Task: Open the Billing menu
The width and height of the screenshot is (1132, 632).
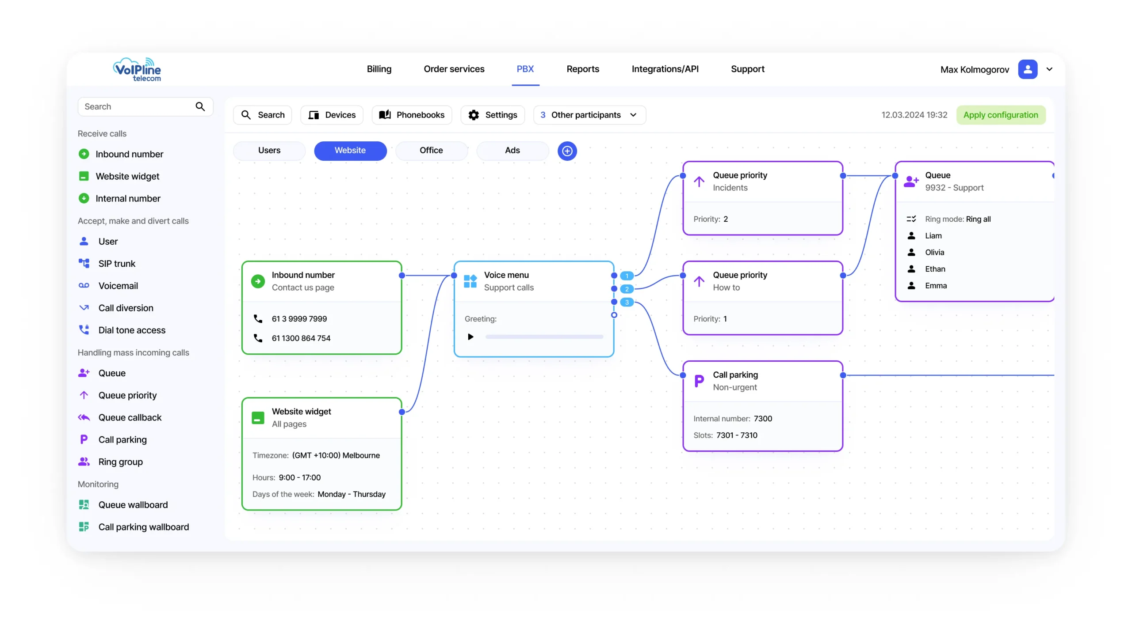Action: pos(379,69)
